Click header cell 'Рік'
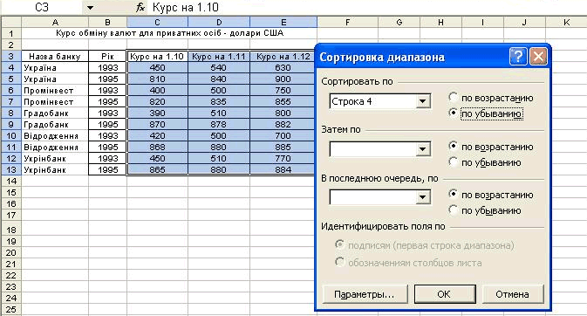The height and width of the screenshot is (316, 587). [107, 56]
